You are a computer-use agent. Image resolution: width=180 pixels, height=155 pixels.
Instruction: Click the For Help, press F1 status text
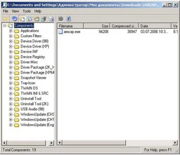[158, 150]
